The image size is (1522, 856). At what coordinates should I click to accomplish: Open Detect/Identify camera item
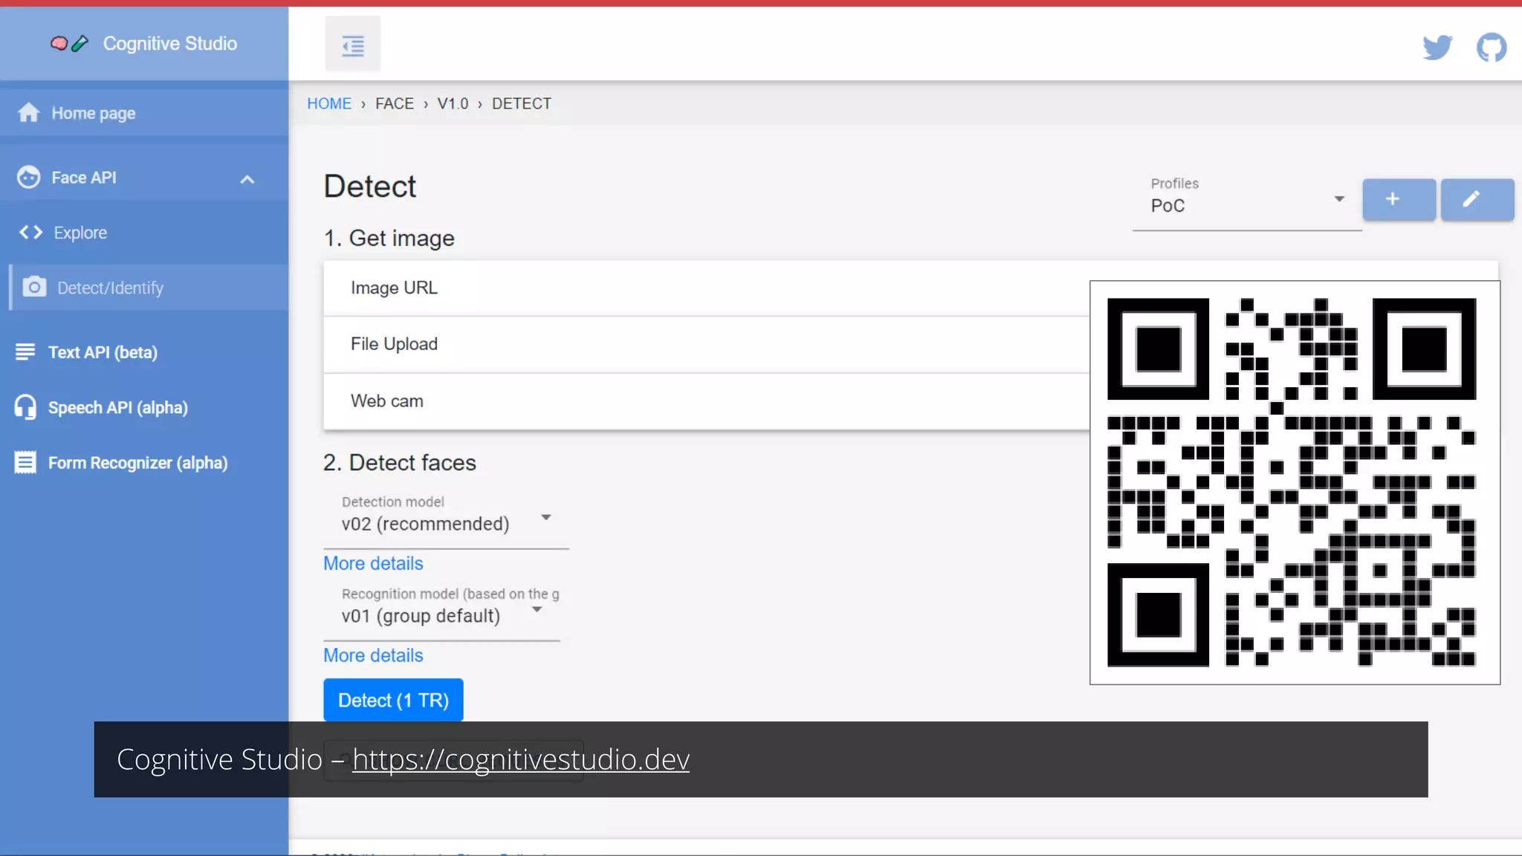coord(110,288)
